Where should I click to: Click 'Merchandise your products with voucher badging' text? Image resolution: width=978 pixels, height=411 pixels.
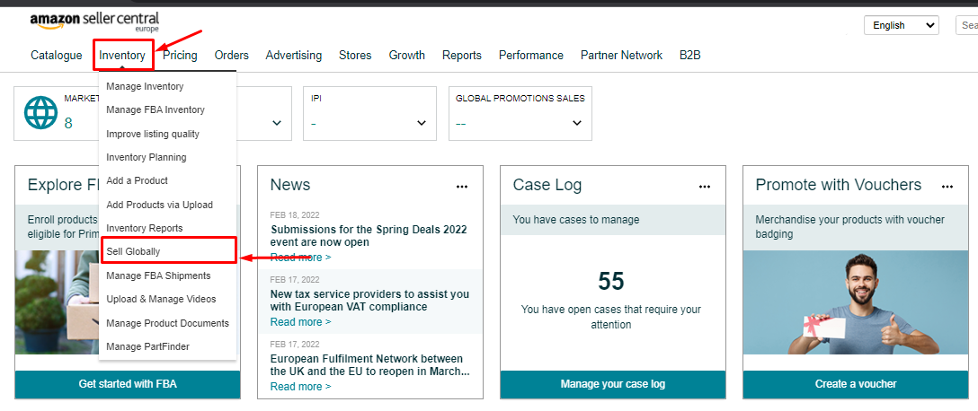pos(849,227)
